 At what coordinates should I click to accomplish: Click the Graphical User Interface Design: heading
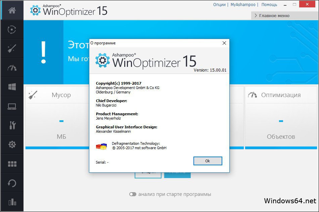[x=127, y=127]
